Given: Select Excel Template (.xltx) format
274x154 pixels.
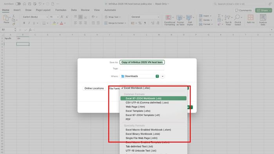Looking at the screenshot, I should [153, 111].
